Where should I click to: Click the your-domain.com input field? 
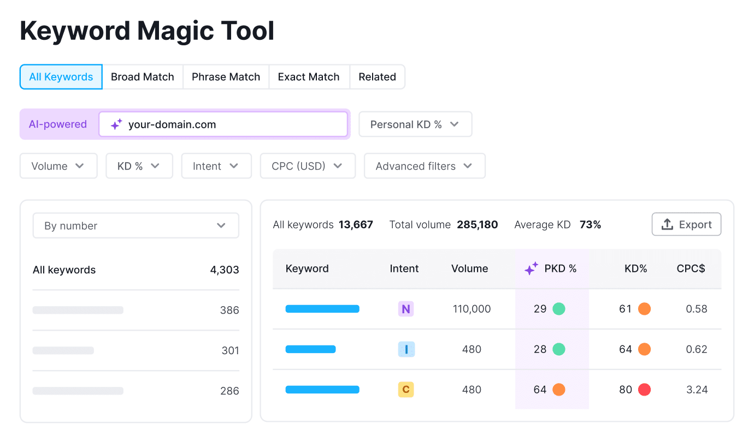coord(223,124)
